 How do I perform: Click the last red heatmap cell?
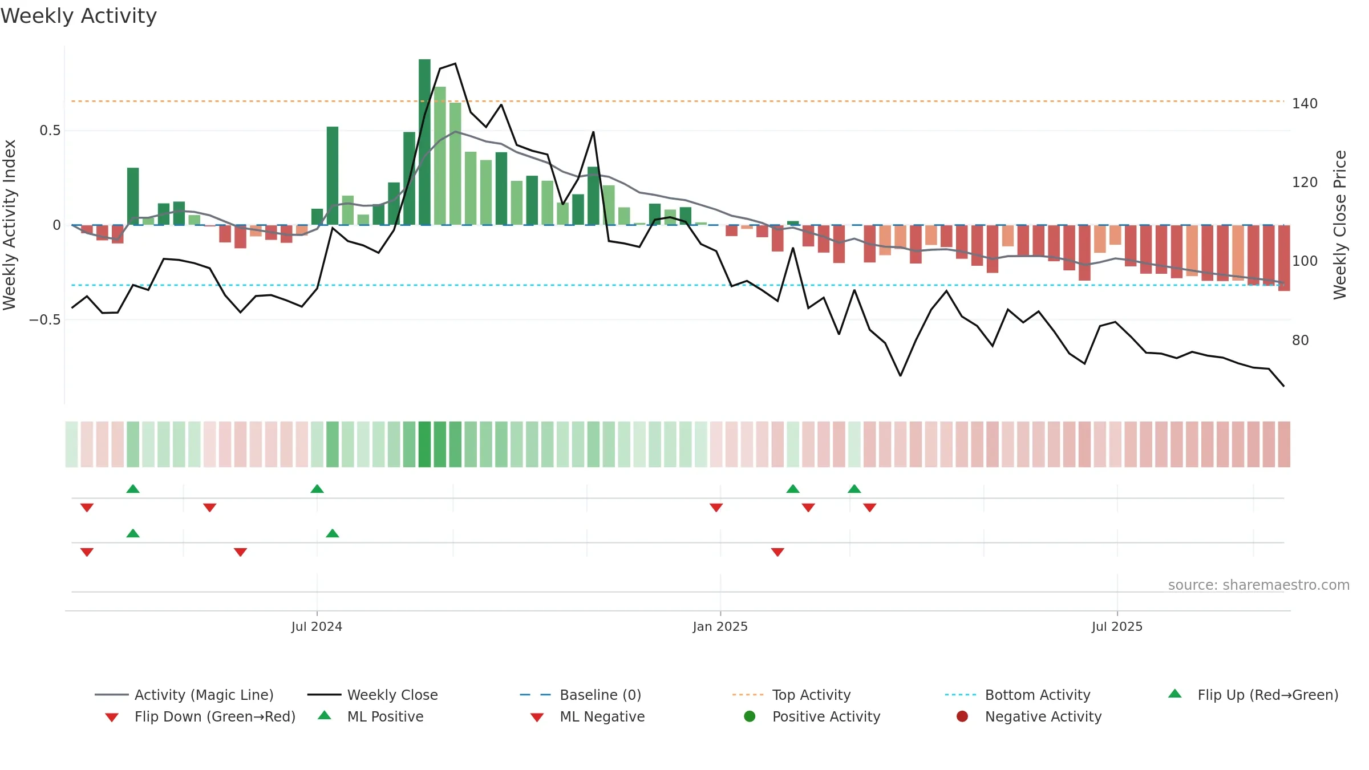click(x=1284, y=444)
